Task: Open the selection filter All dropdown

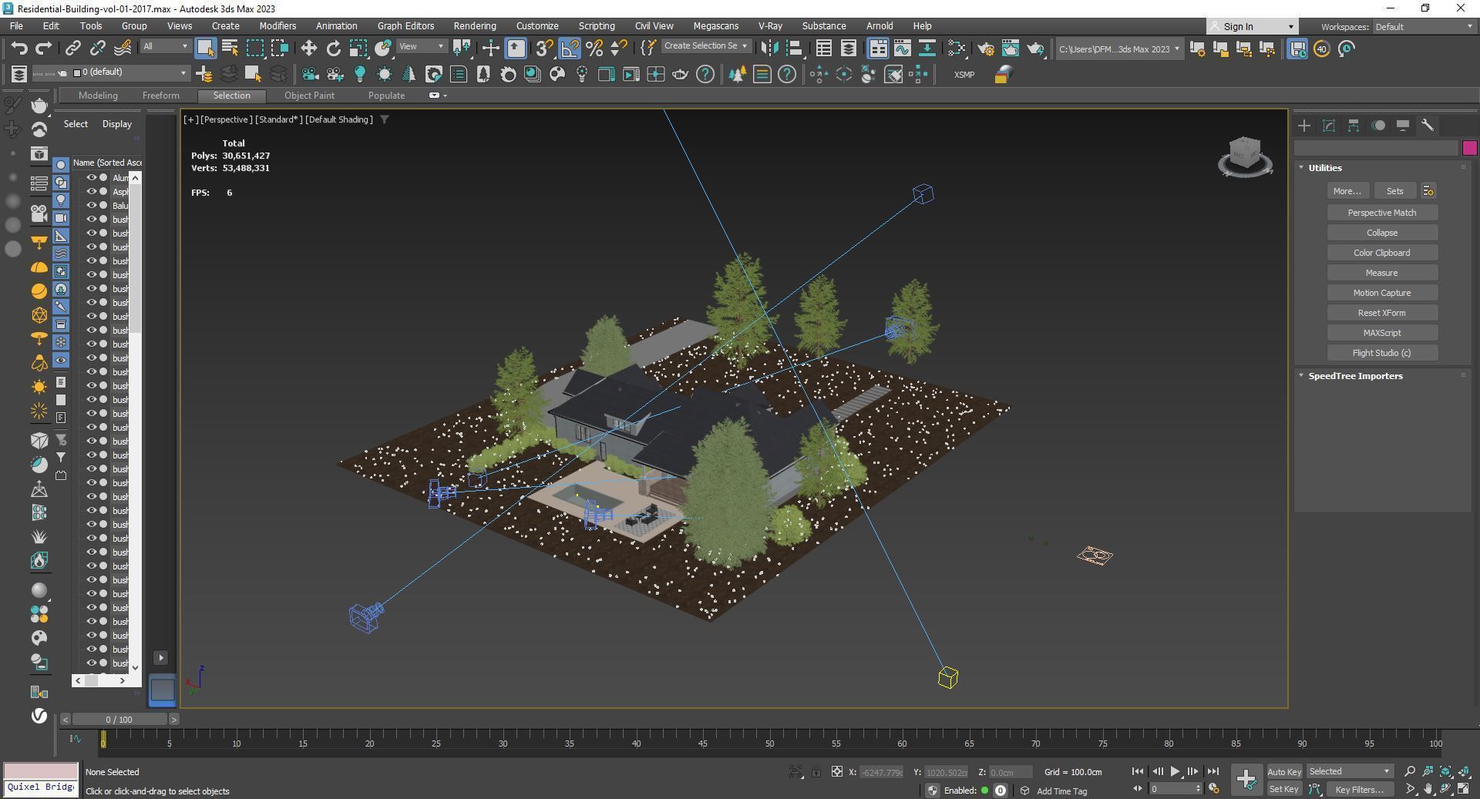Action: tap(165, 46)
